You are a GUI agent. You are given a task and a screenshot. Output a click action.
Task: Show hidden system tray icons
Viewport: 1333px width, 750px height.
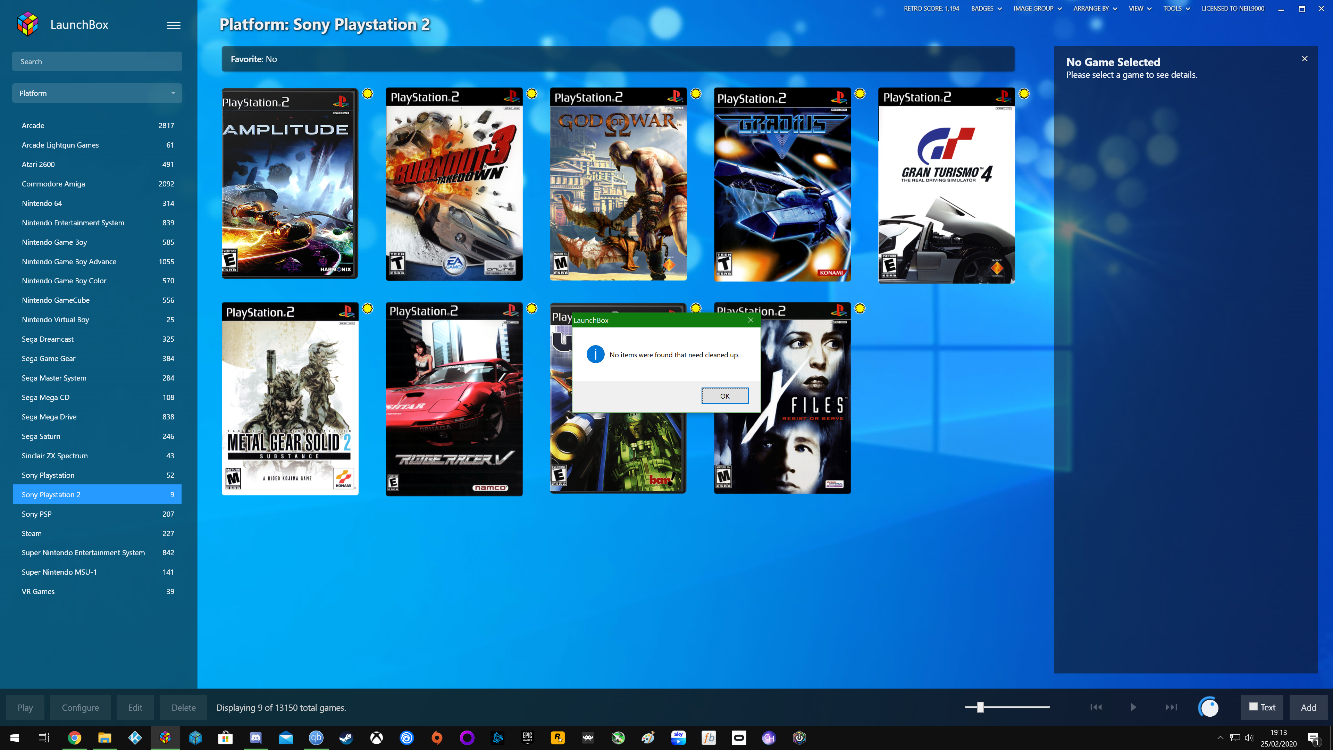(x=1220, y=737)
